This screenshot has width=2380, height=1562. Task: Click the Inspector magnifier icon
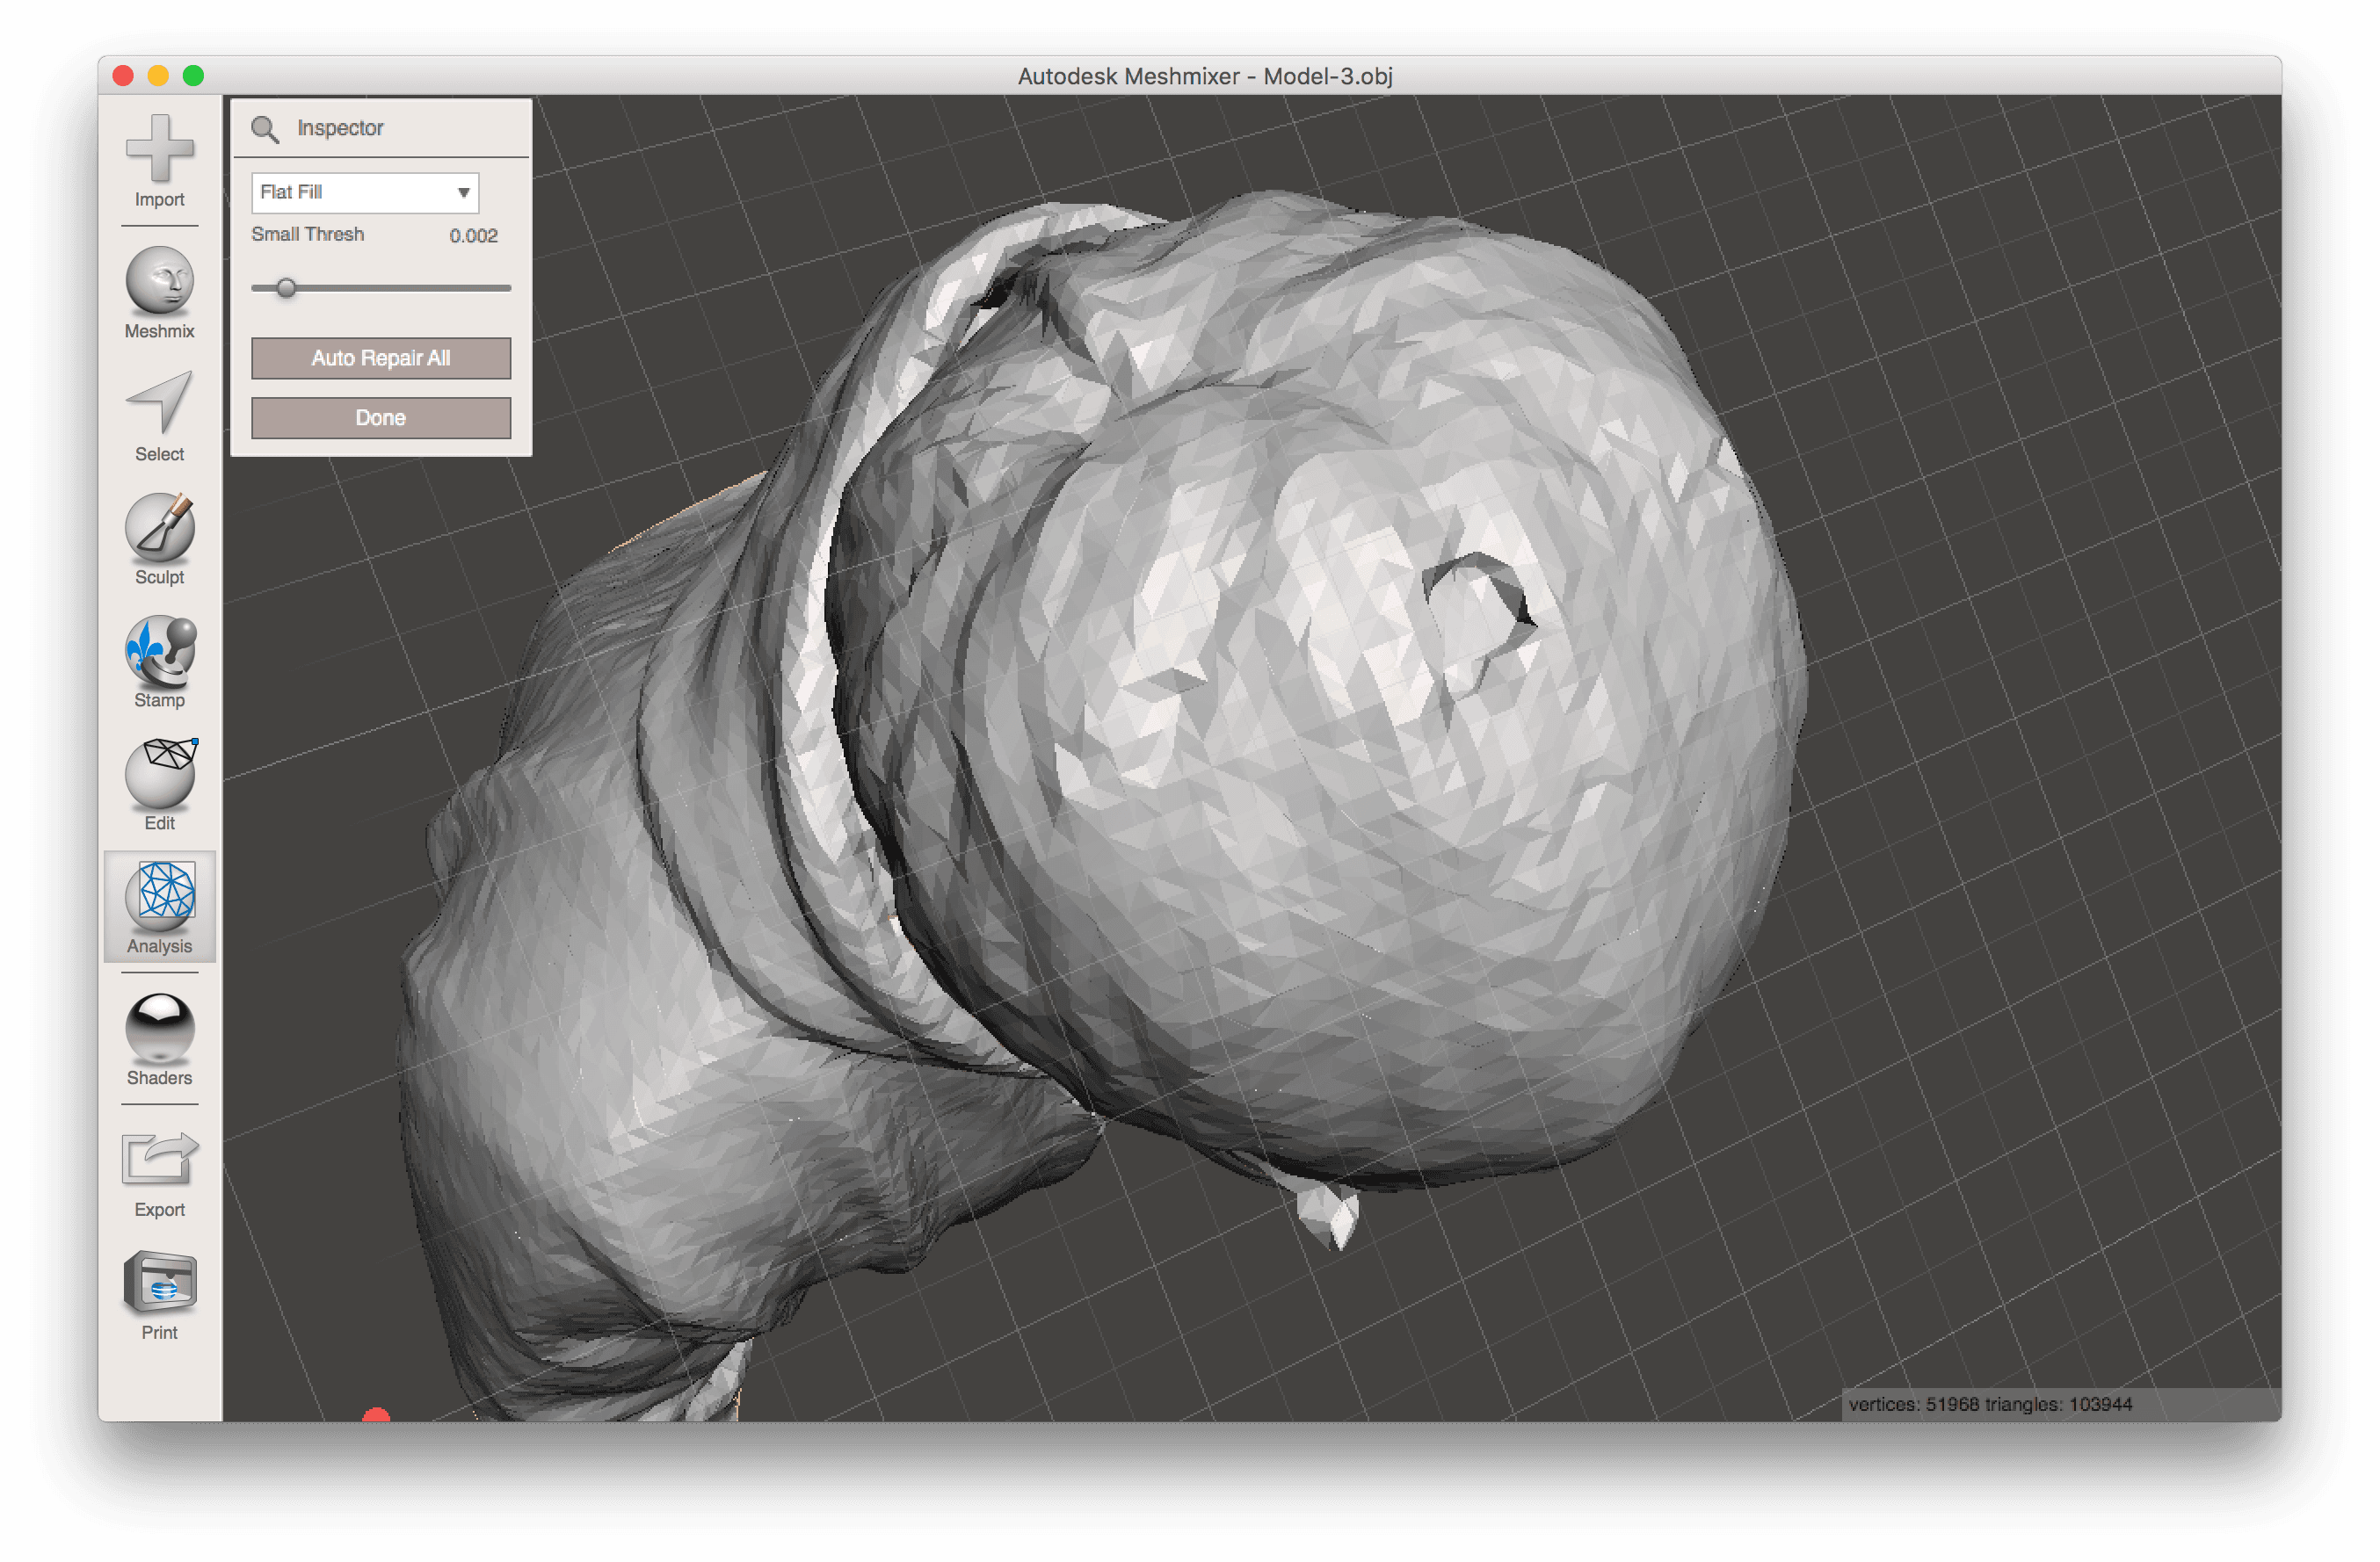click(264, 129)
